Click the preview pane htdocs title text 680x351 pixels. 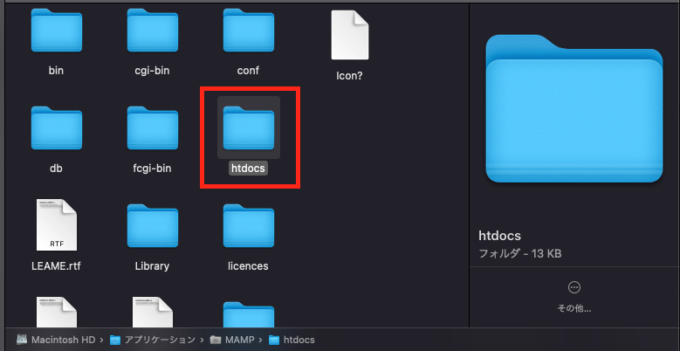point(499,236)
